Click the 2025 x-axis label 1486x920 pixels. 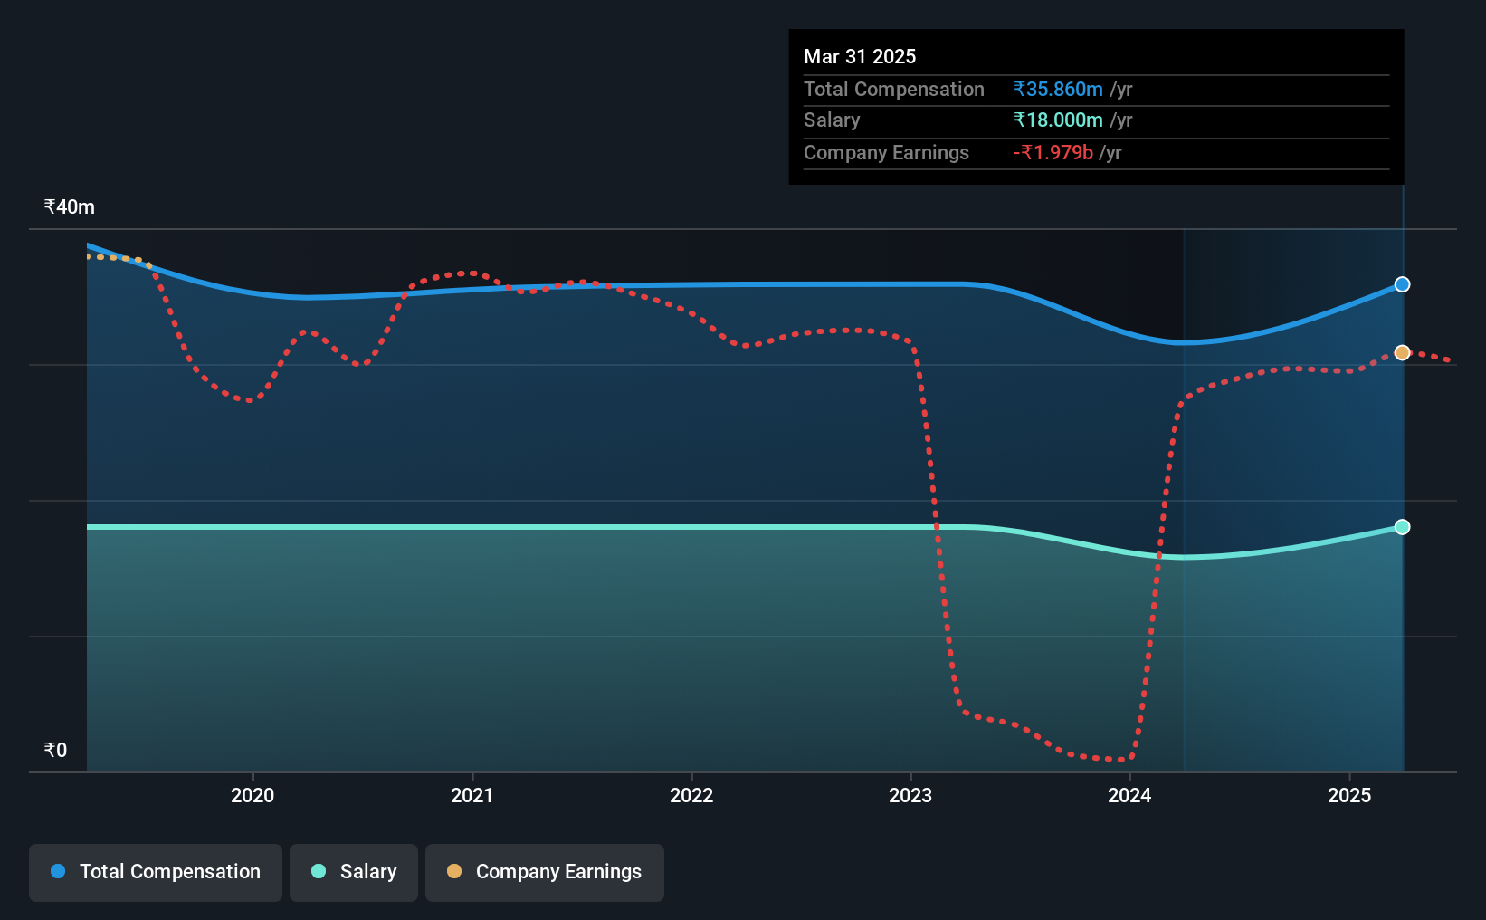coord(1349,795)
